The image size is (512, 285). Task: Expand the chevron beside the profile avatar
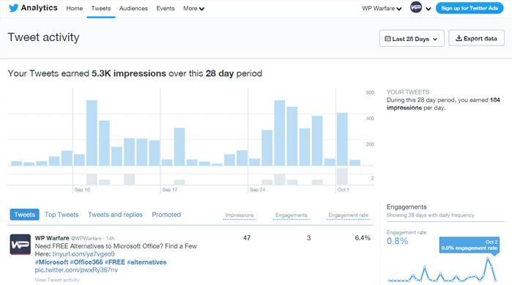point(428,9)
